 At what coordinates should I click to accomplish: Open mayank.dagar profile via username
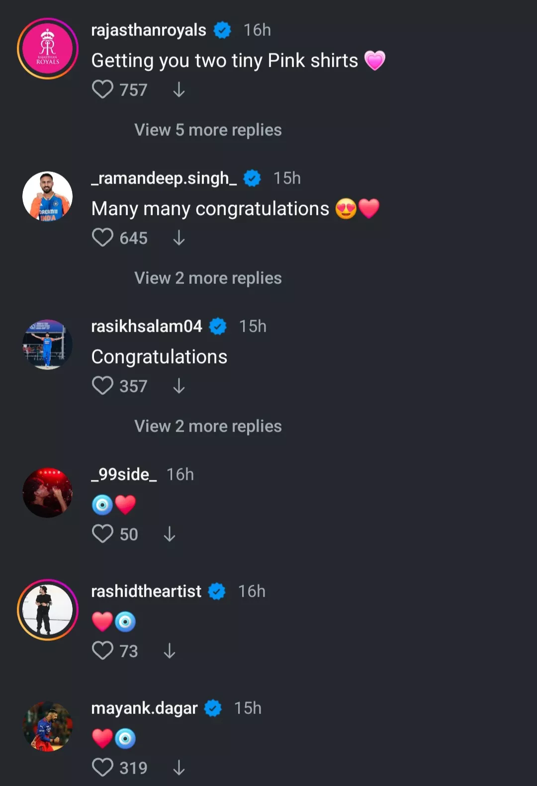click(144, 708)
